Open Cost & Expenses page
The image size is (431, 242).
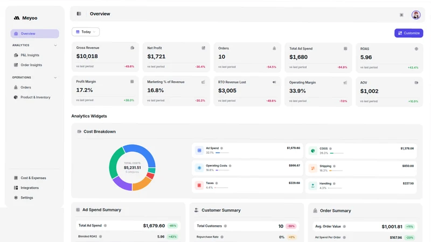click(x=34, y=178)
